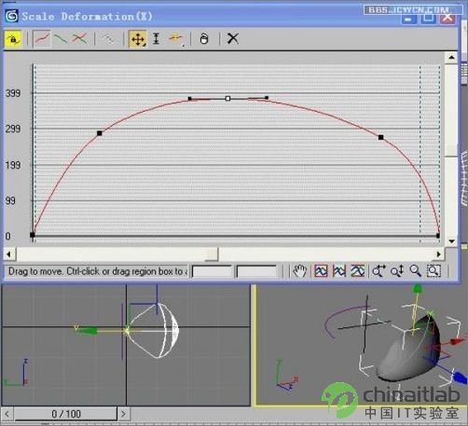Select Display X Axis curve button
The image size is (468, 426).
[42, 39]
